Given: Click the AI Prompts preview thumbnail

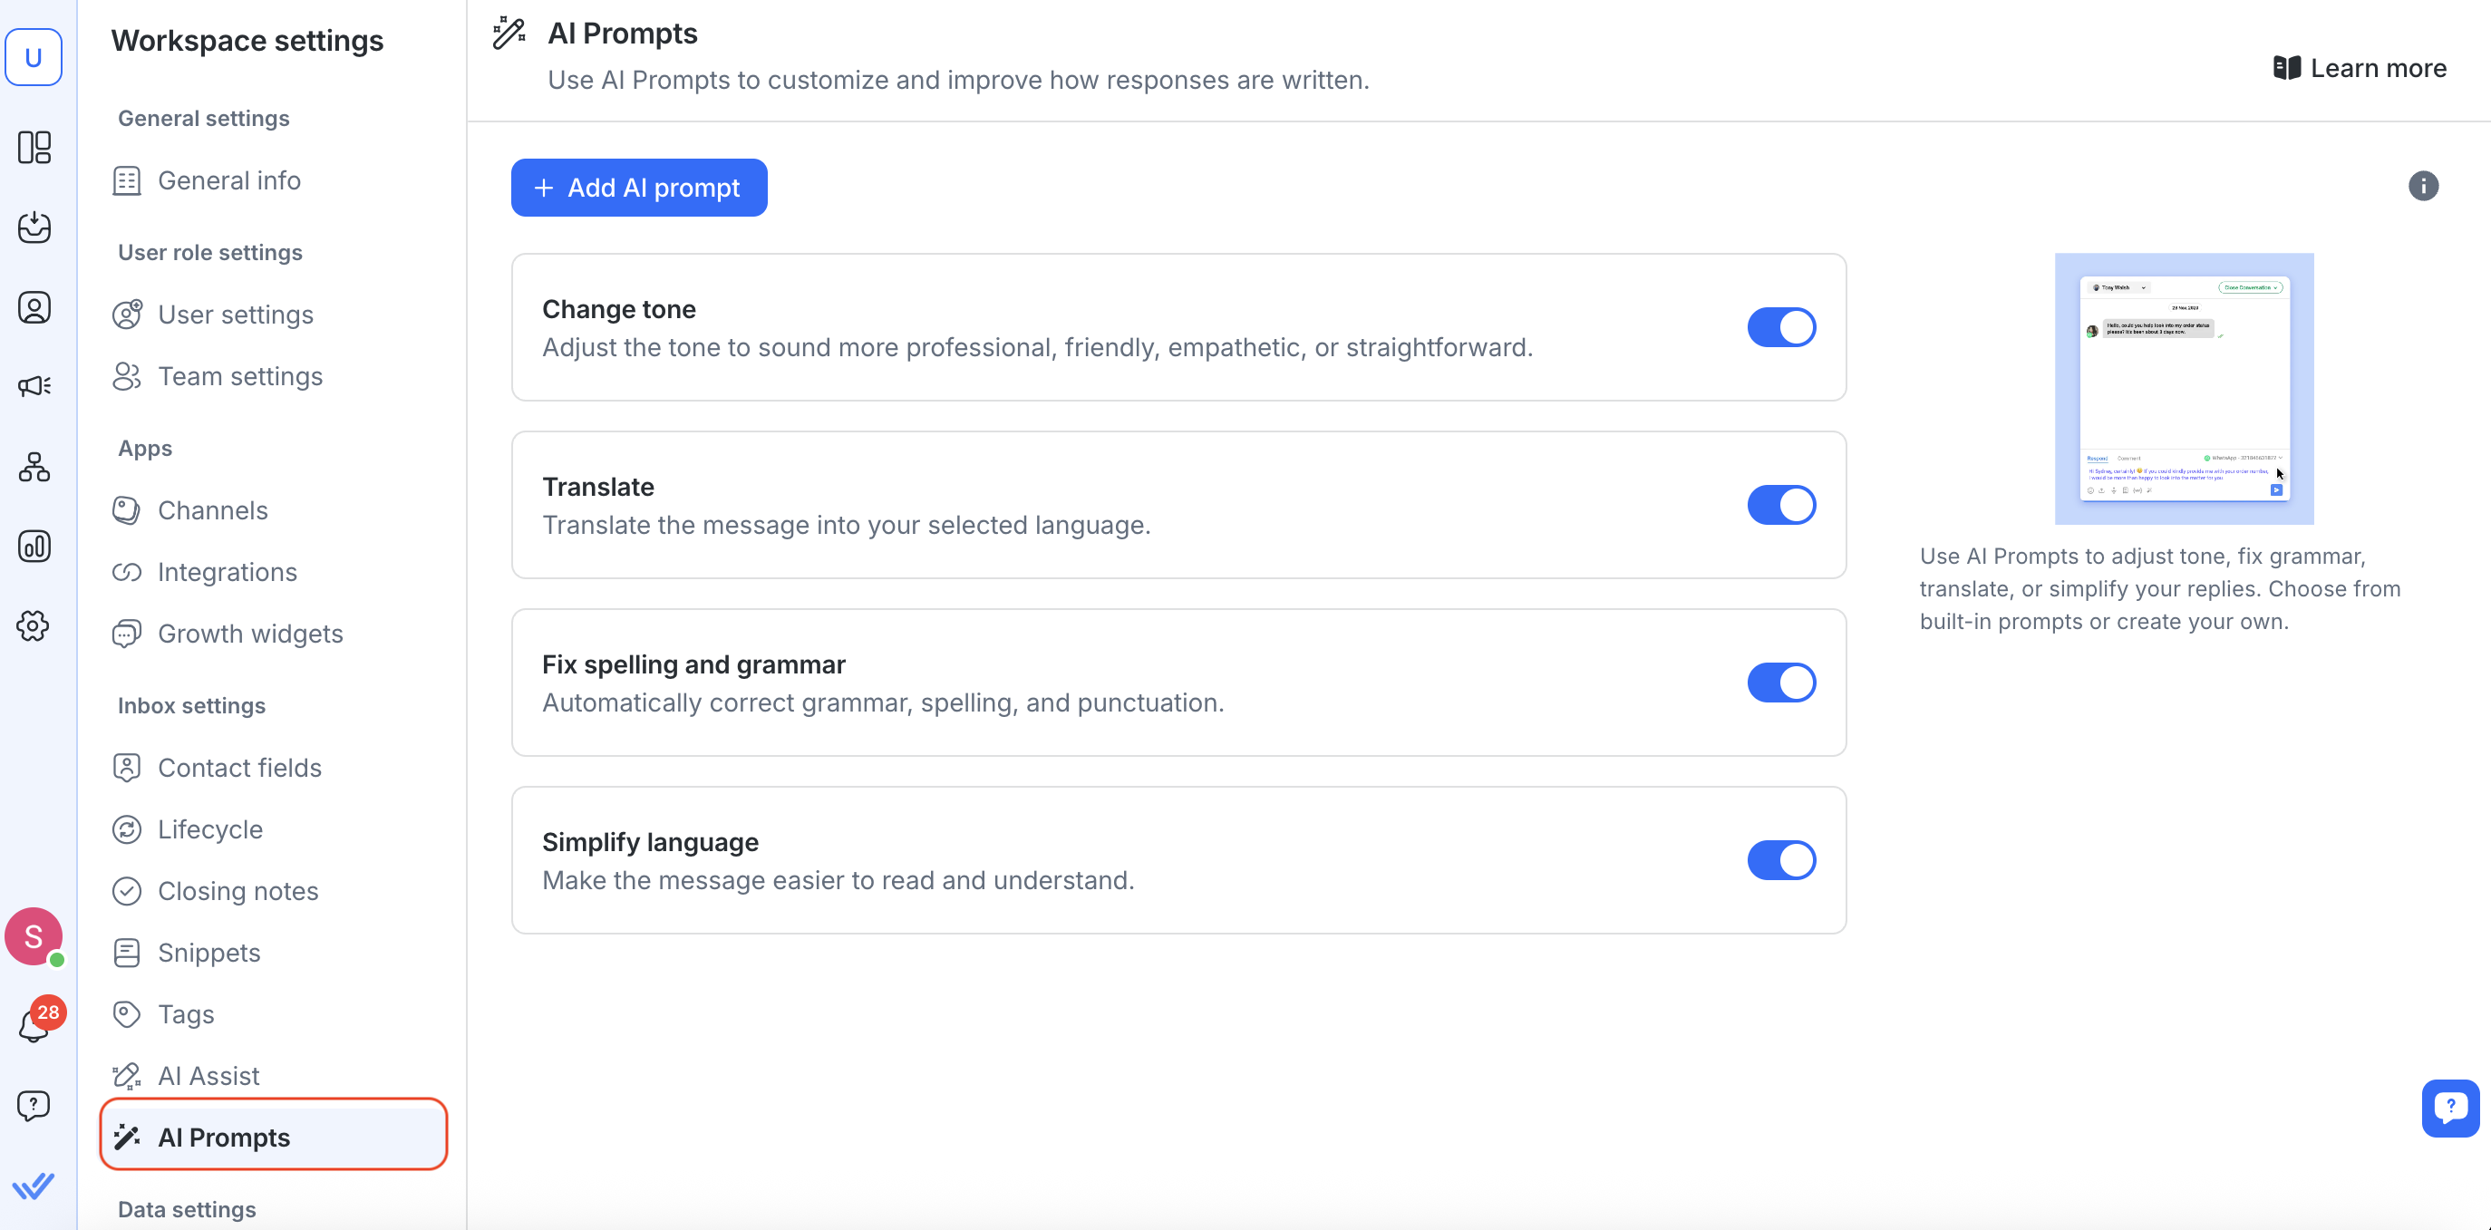Looking at the screenshot, I should click(2184, 389).
